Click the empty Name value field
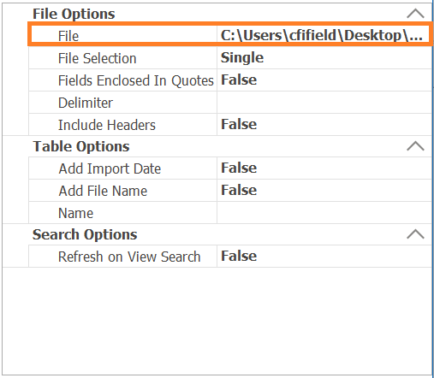 [x=324, y=213]
